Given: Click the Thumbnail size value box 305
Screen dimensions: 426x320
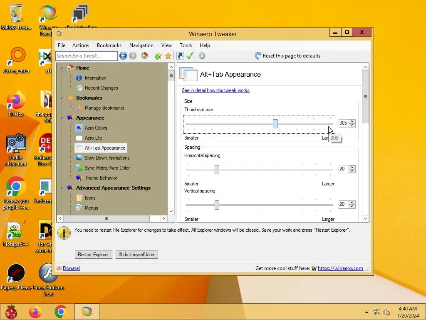Looking at the screenshot, I should (x=344, y=123).
